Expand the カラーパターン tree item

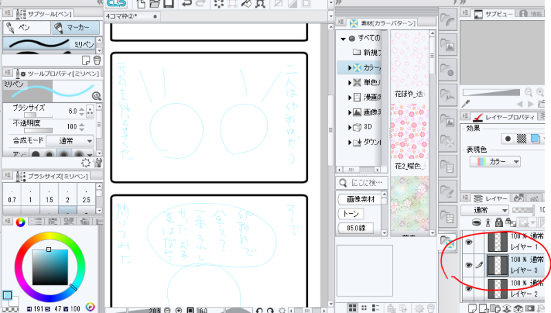tap(350, 67)
